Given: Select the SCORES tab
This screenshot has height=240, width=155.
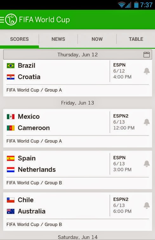Looking at the screenshot, I should [x=19, y=39].
